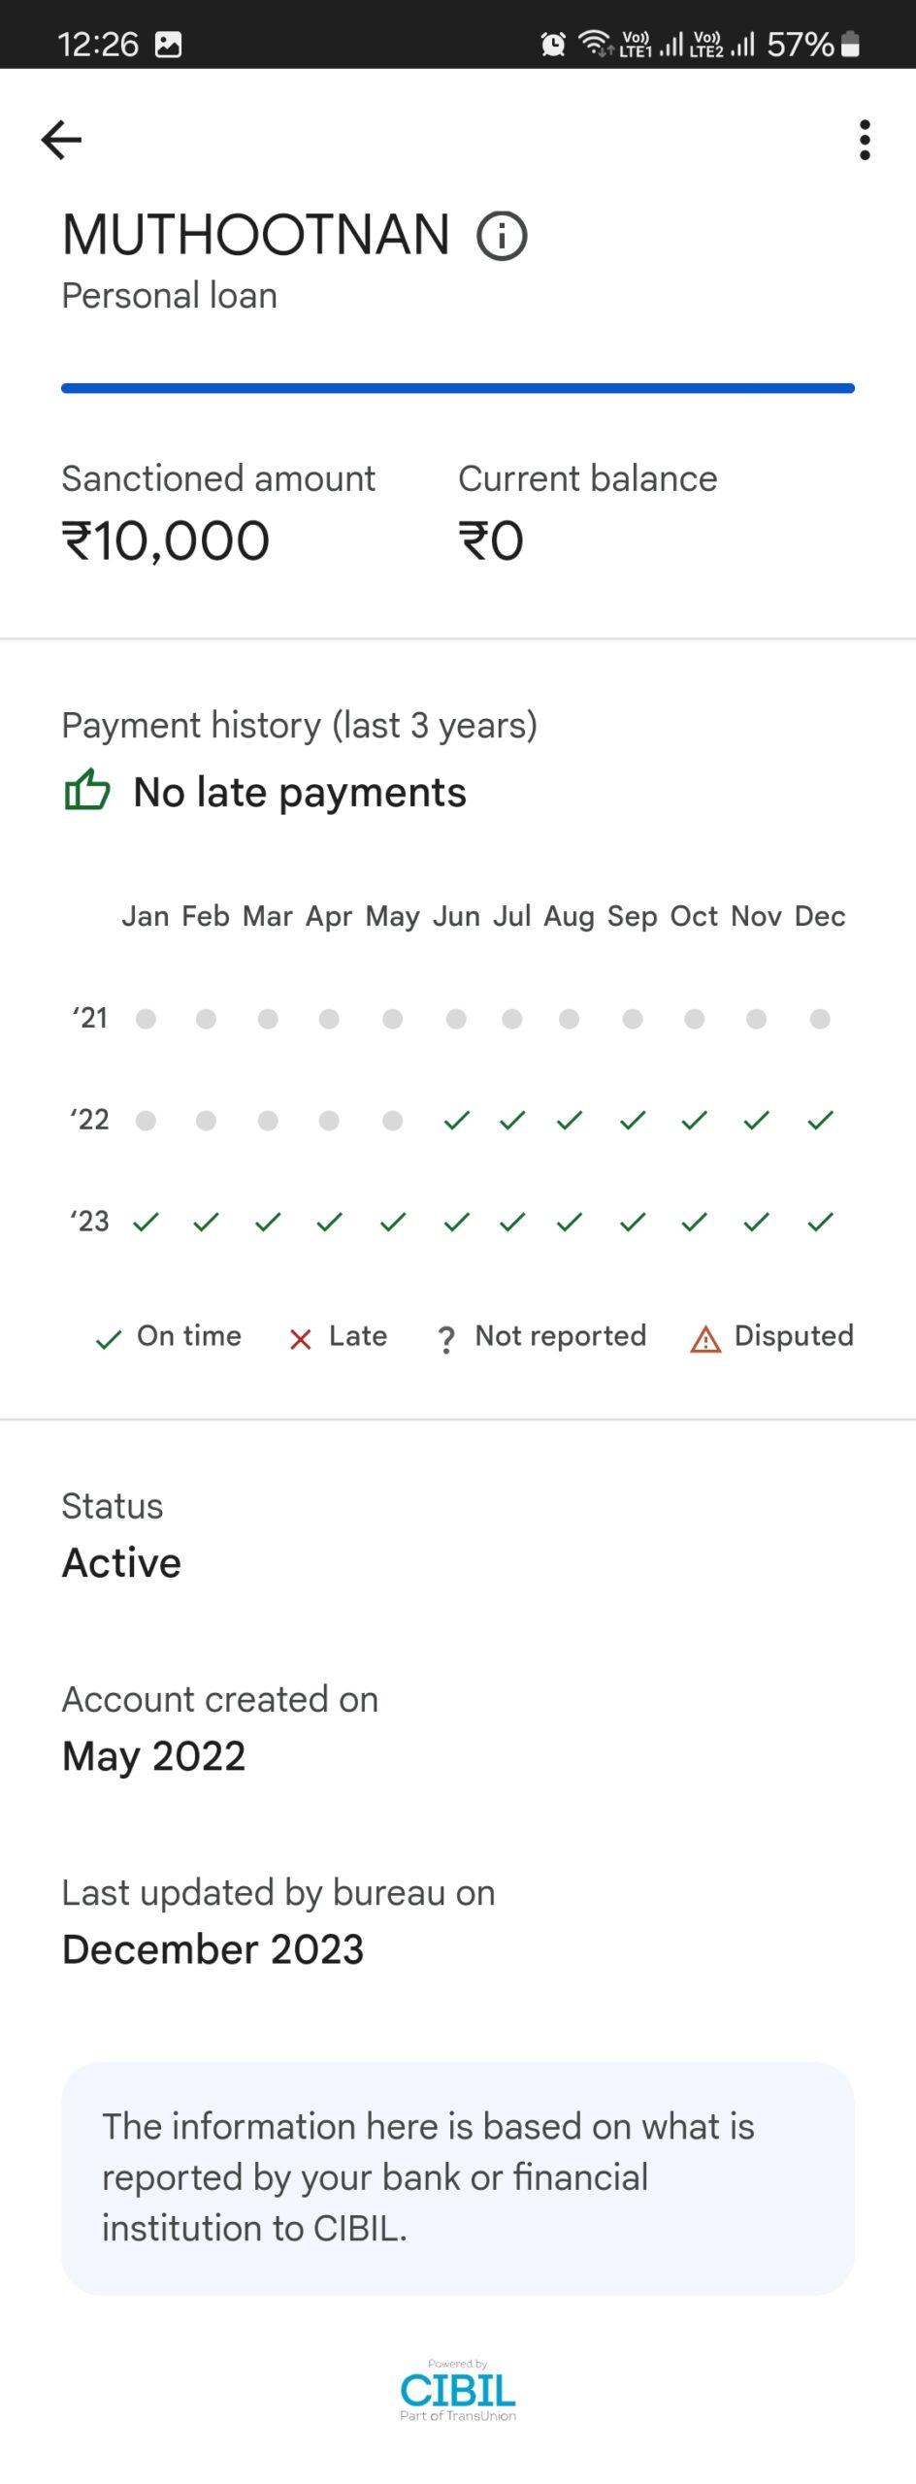Tap the Sanctioned amount ₹10,000 value
Screen dimensions: 916x2484
coord(166,540)
